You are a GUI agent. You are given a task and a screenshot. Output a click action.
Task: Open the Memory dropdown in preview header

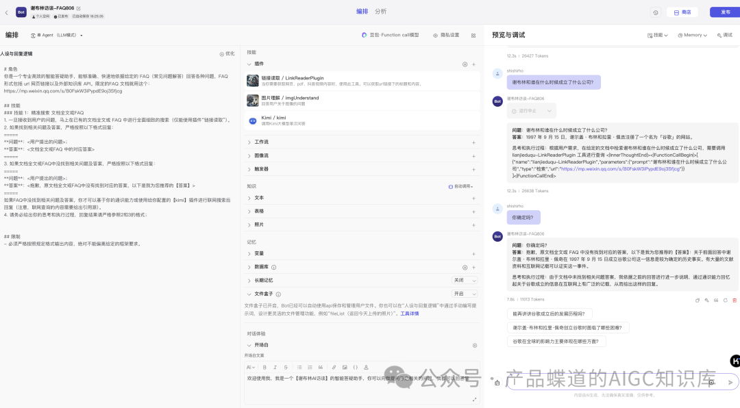coord(692,36)
